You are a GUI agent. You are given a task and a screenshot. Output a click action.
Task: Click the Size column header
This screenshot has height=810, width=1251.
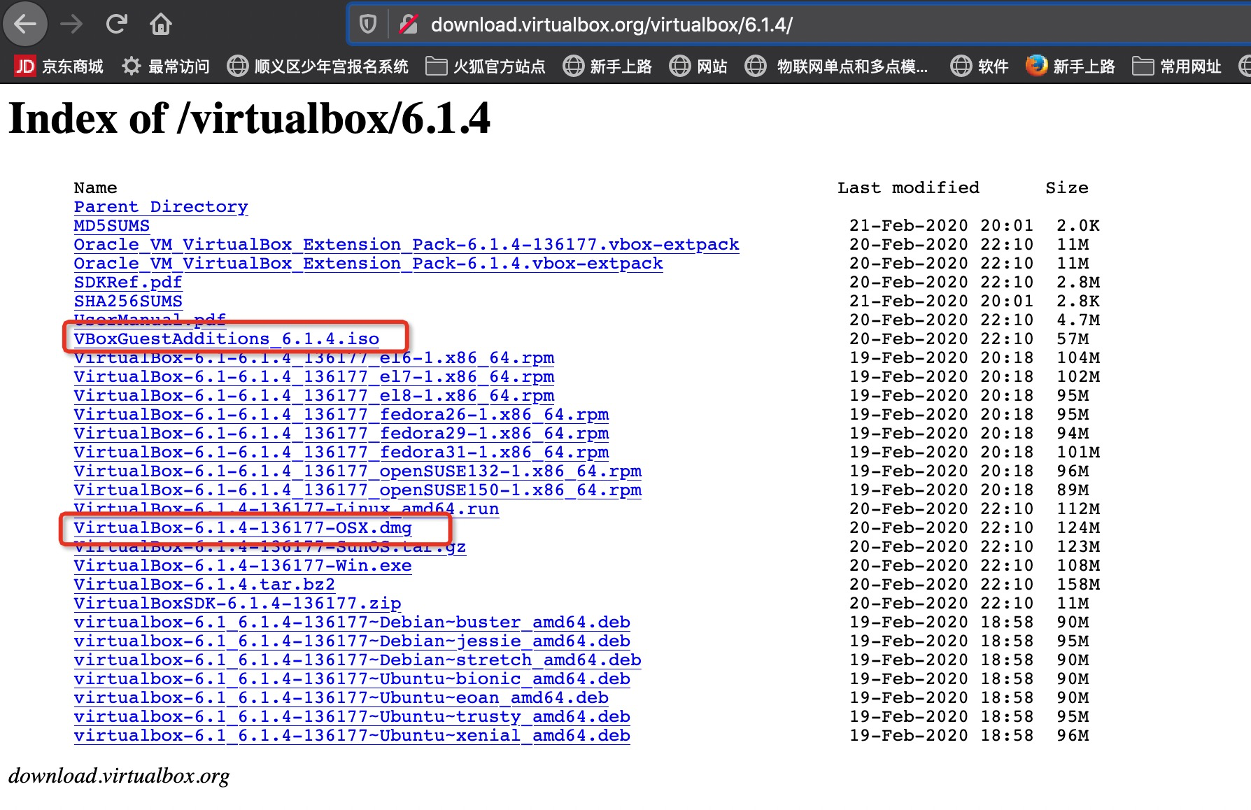(x=1067, y=188)
